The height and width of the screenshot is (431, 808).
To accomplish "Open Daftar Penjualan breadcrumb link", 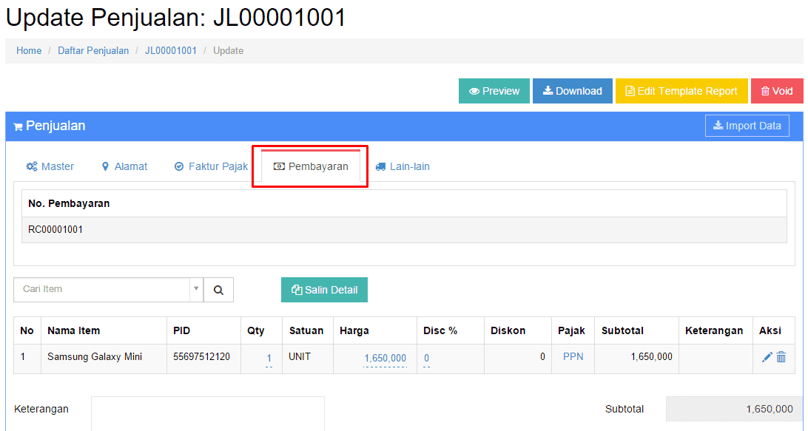I will 93,51.
